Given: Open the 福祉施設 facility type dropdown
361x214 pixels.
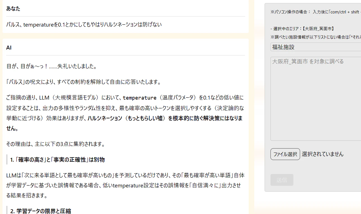Looking at the screenshot, I should click(x=316, y=47).
